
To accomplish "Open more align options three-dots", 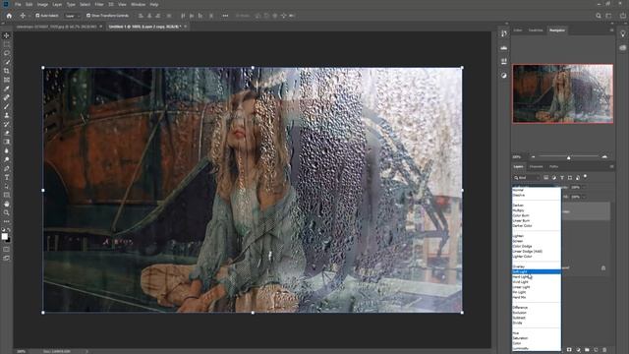I will coord(225,16).
